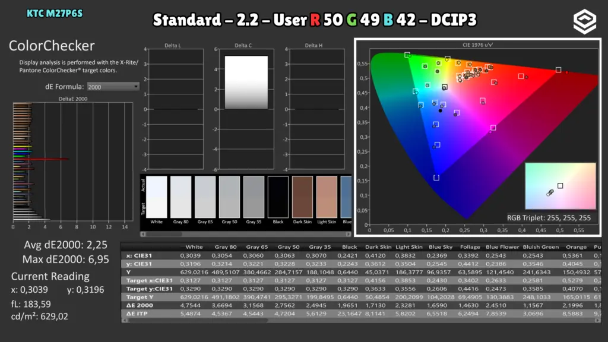The width and height of the screenshot is (608, 342).
Task: Click the cd/m²: 629,02 reading
Action: [40, 316]
